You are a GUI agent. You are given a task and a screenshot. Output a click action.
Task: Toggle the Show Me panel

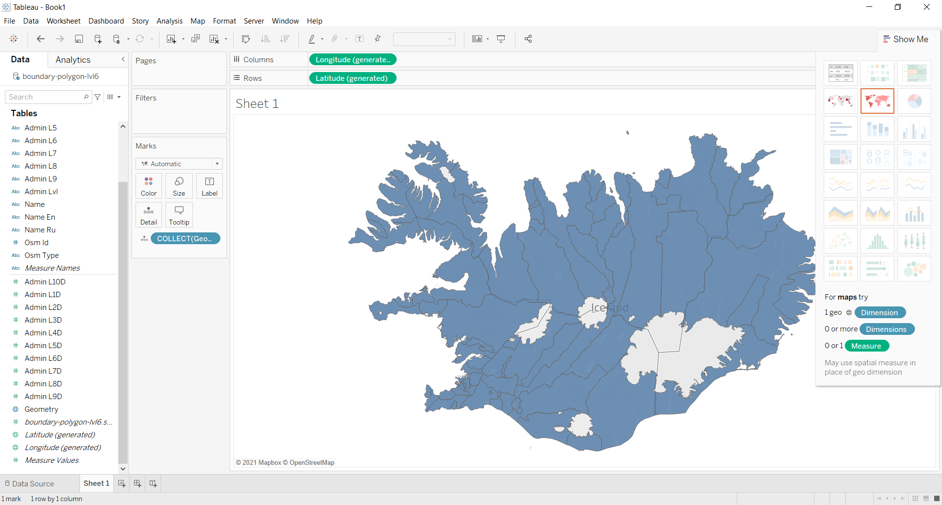[906, 39]
